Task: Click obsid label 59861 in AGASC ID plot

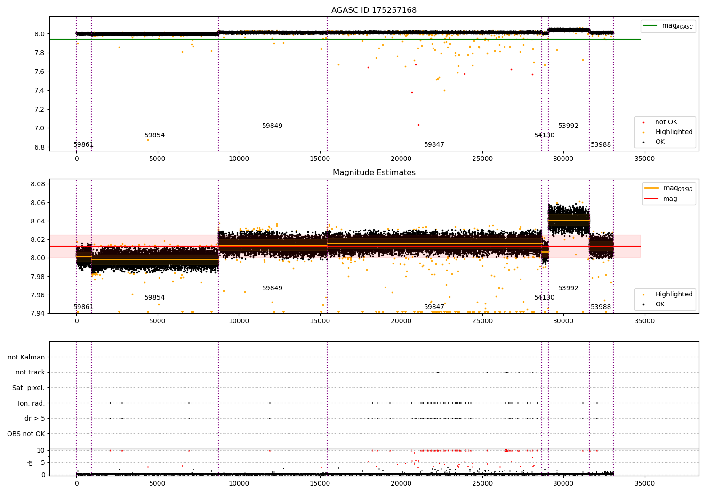Action: 84,145
